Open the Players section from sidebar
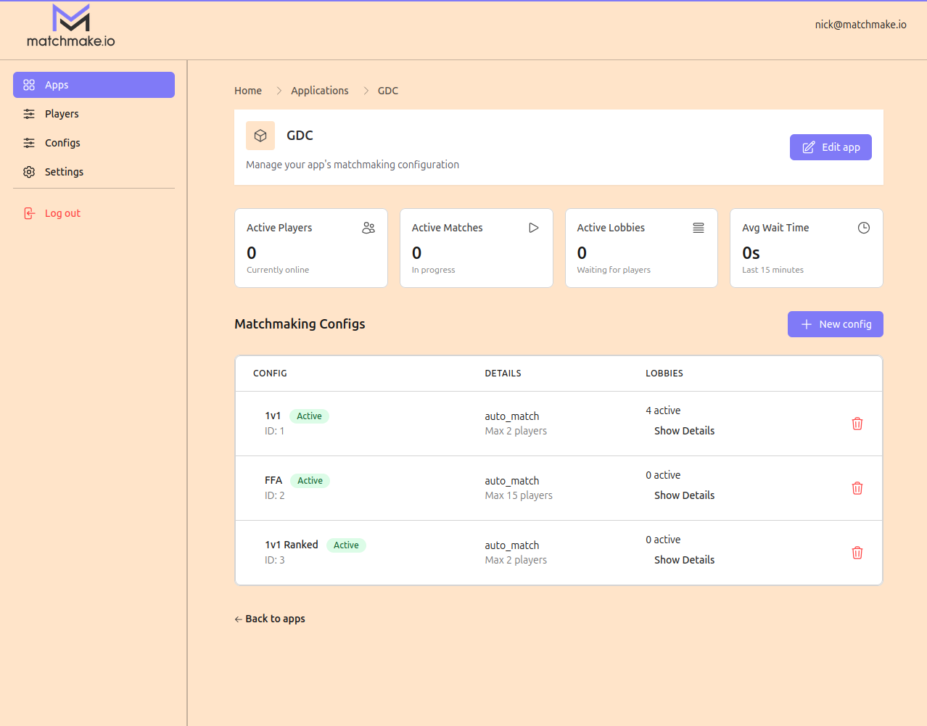This screenshot has width=927, height=726. pyautogui.click(x=29, y=114)
